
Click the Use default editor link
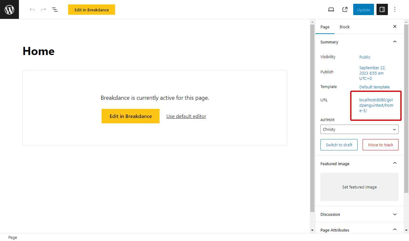coord(186,116)
